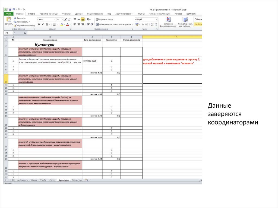Align cell content to middle
The height and width of the screenshot is (208, 278).
point(79,19)
